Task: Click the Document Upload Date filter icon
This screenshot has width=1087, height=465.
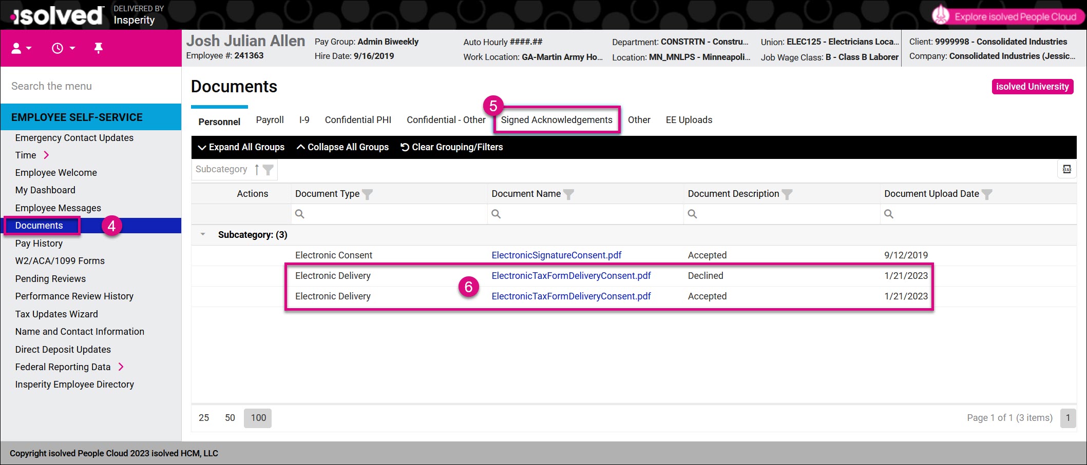Action: click(x=987, y=194)
